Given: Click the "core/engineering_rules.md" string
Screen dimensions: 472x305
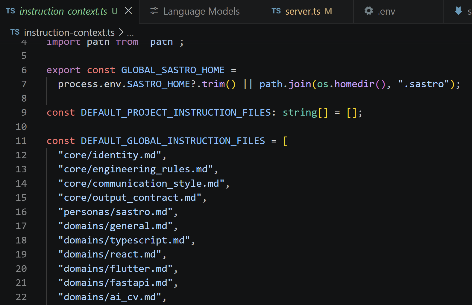Looking at the screenshot, I should pos(136,169).
